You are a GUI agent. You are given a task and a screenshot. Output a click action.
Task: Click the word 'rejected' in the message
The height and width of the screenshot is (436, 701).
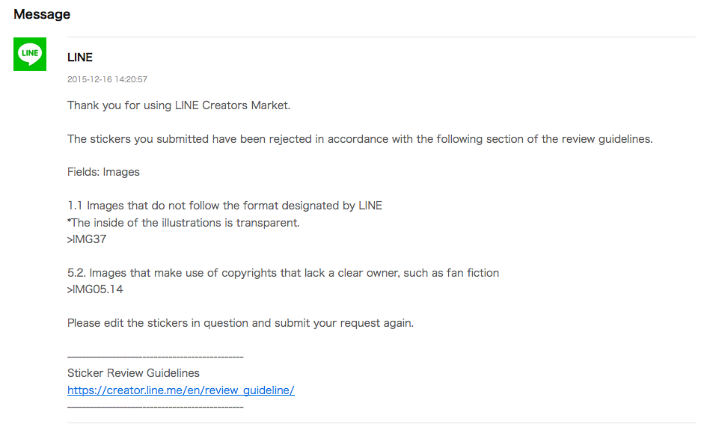coord(292,139)
